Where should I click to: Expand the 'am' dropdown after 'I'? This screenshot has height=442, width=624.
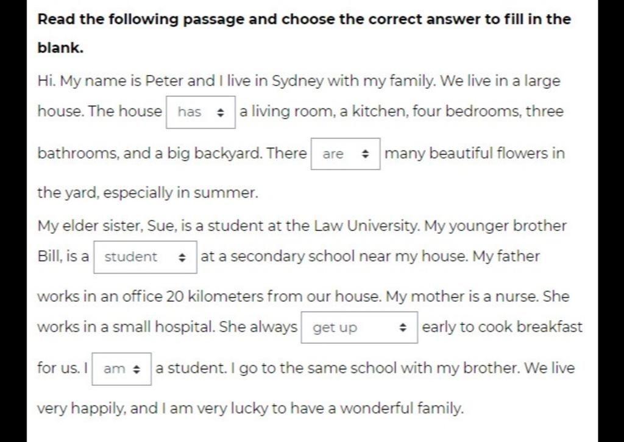coord(121,368)
